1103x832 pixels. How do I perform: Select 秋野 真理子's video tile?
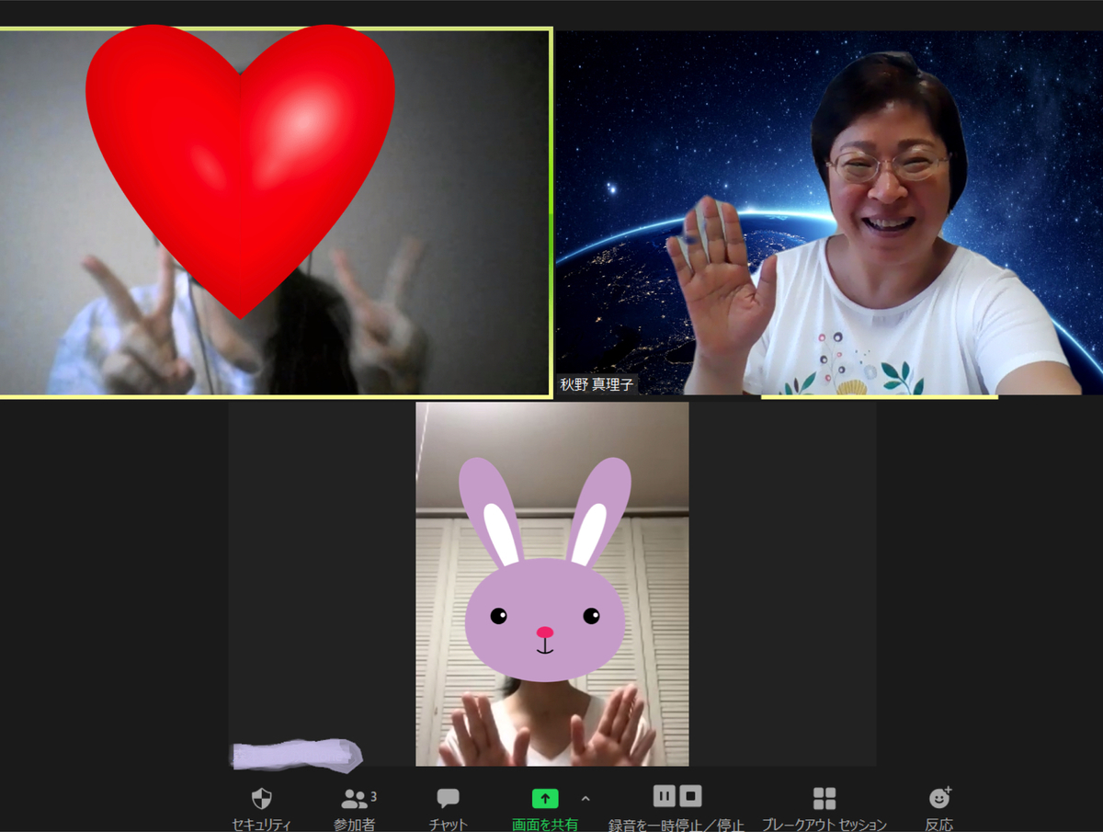point(829,212)
